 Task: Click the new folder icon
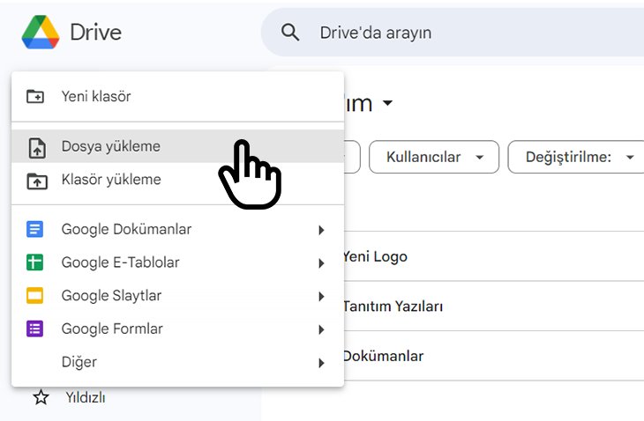click(35, 96)
